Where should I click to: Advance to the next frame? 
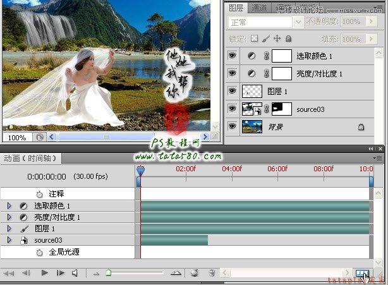click(x=61, y=273)
